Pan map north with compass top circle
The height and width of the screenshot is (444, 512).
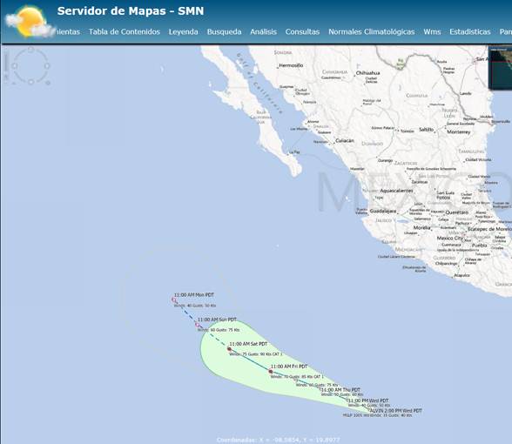click(30, 50)
